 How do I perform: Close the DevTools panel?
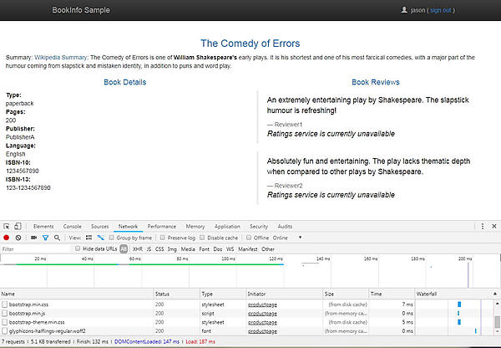coord(493,226)
